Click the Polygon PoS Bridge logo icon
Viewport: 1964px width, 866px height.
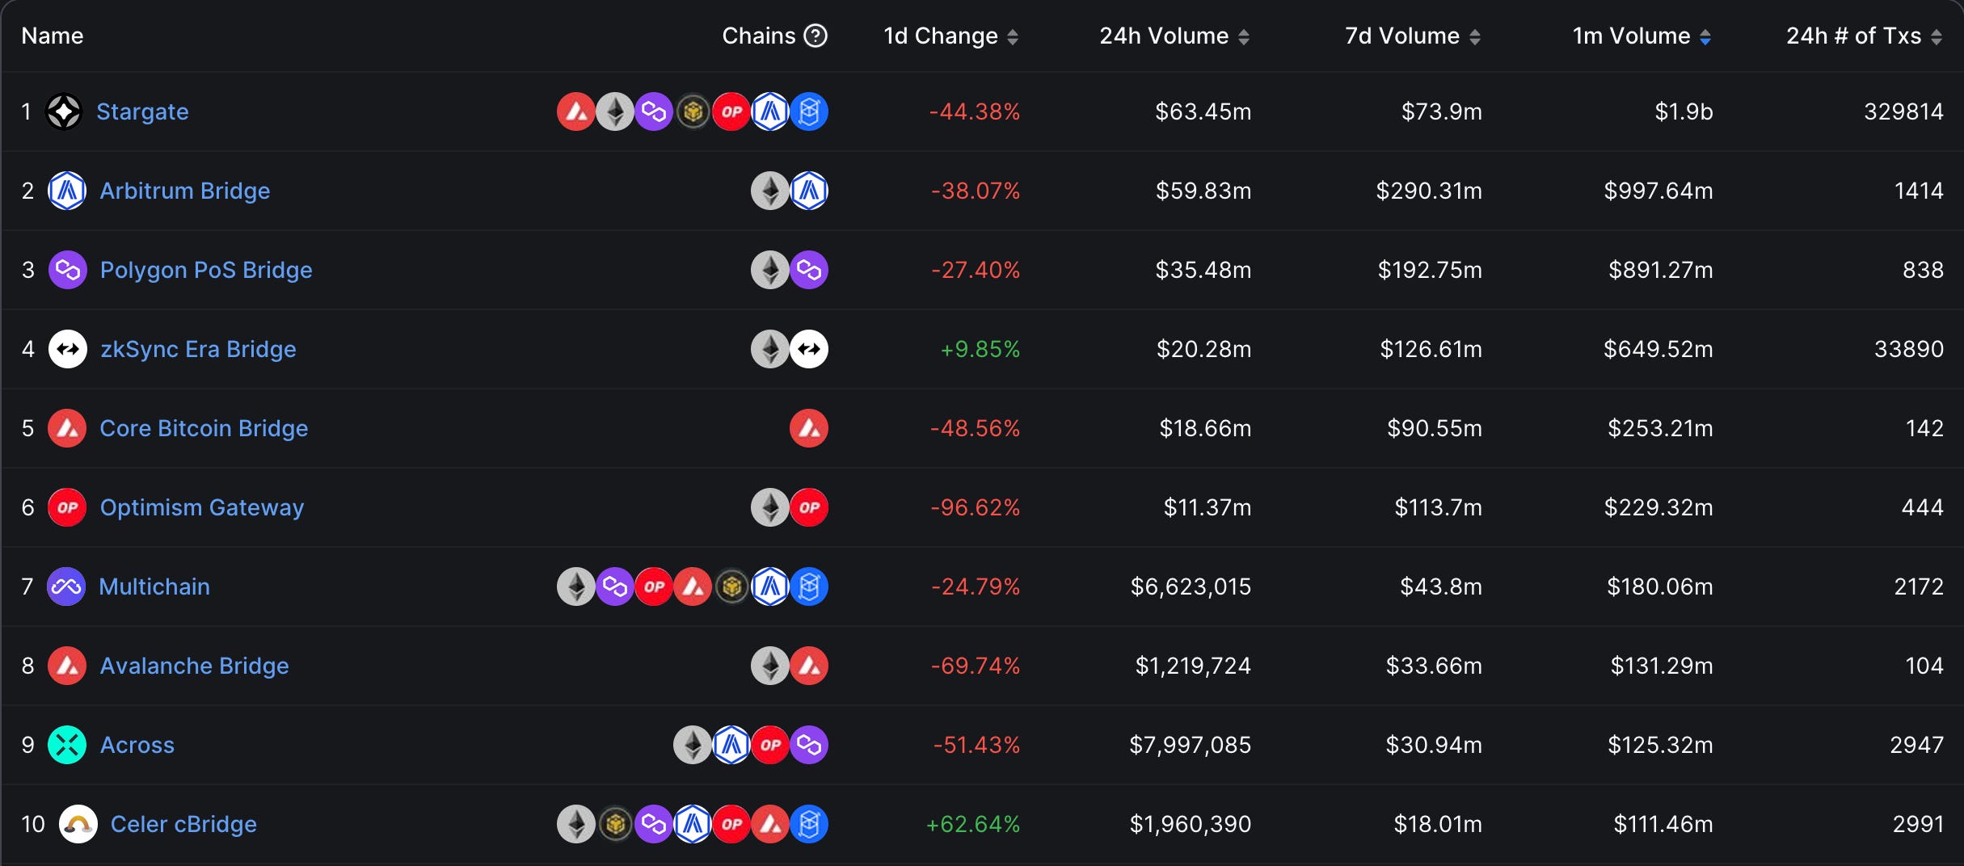pyautogui.click(x=67, y=270)
